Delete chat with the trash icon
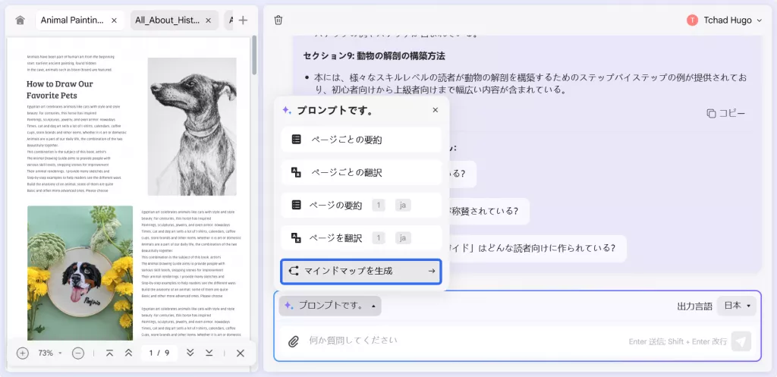This screenshot has height=377, width=777. [x=278, y=20]
